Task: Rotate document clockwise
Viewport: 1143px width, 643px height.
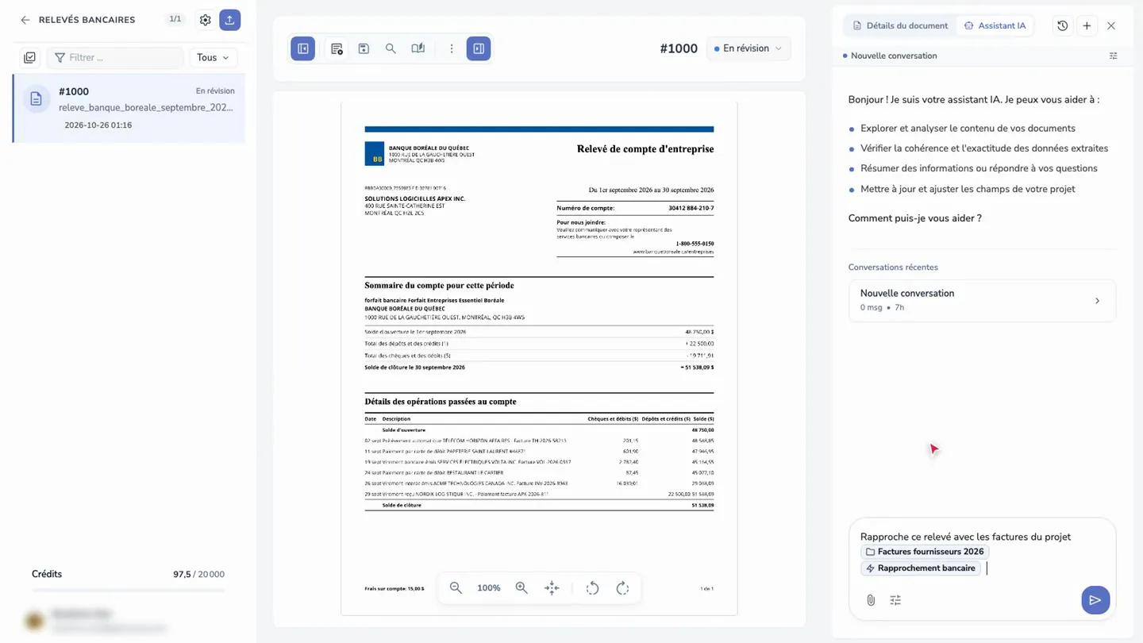Action: click(x=623, y=588)
